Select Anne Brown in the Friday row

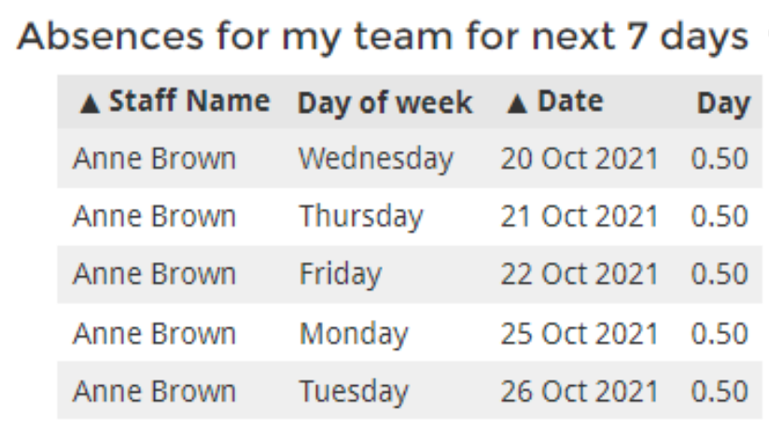[x=154, y=274]
